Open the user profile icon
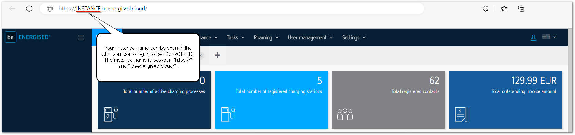The image size is (575, 135). tap(533, 37)
